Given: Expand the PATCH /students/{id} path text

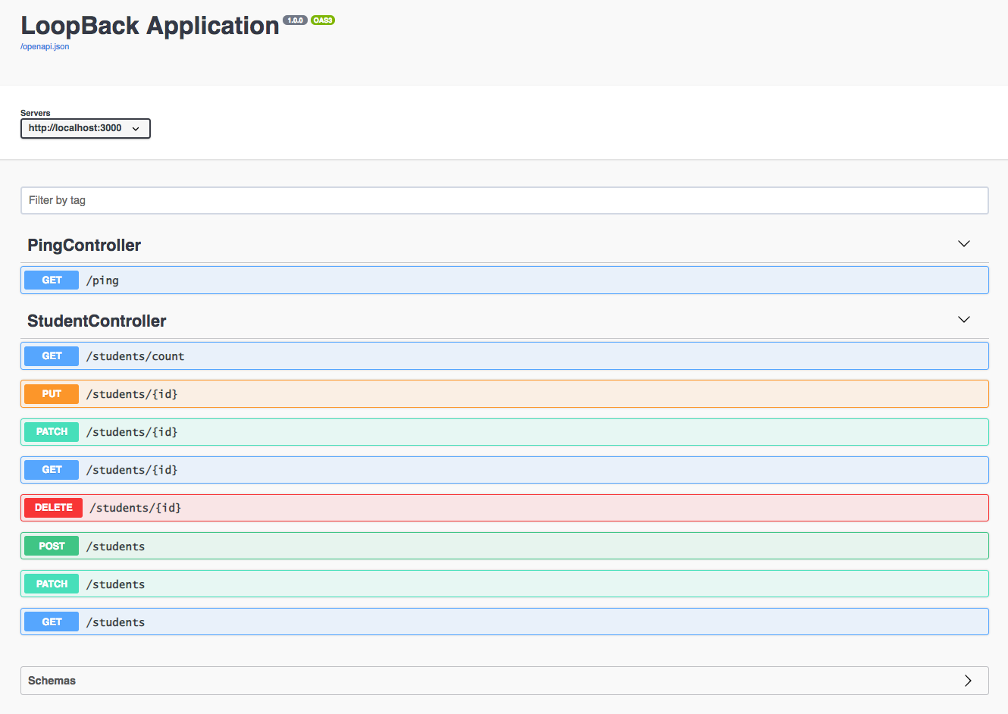Looking at the screenshot, I should click(132, 432).
